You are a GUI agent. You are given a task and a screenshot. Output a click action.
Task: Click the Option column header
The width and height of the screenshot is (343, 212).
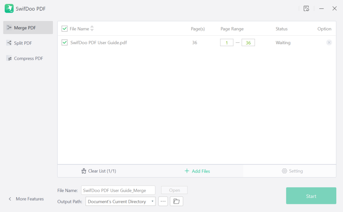click(324, 29)
